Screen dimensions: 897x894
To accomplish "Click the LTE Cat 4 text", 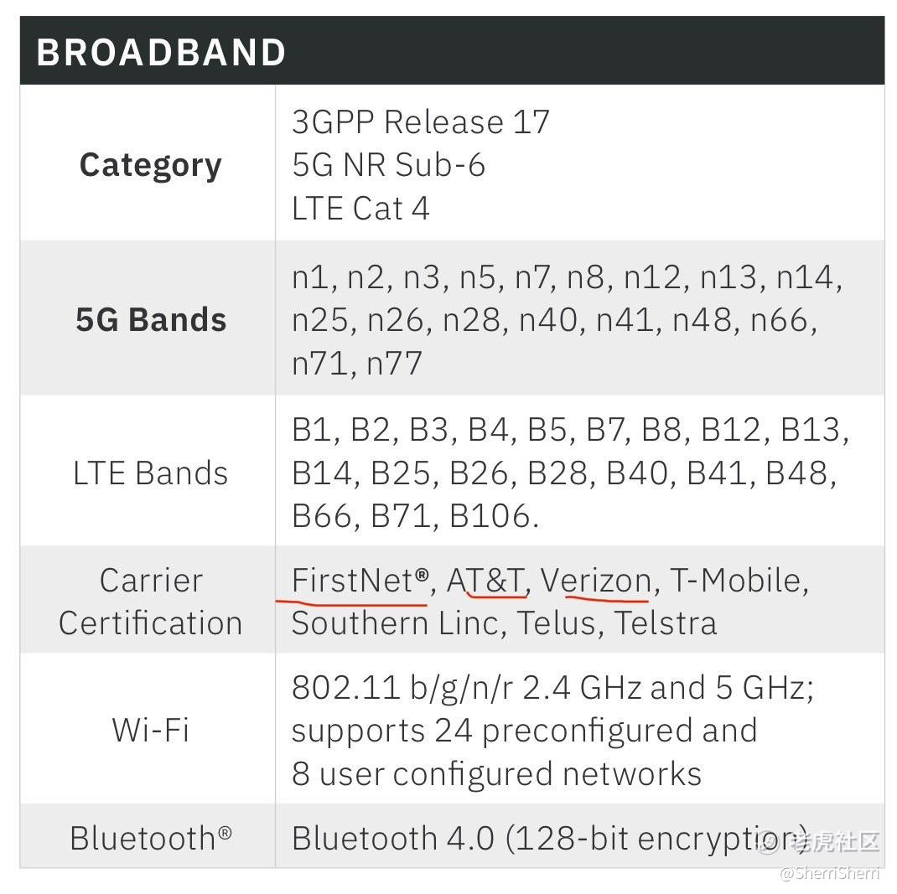I will (360, 208).
